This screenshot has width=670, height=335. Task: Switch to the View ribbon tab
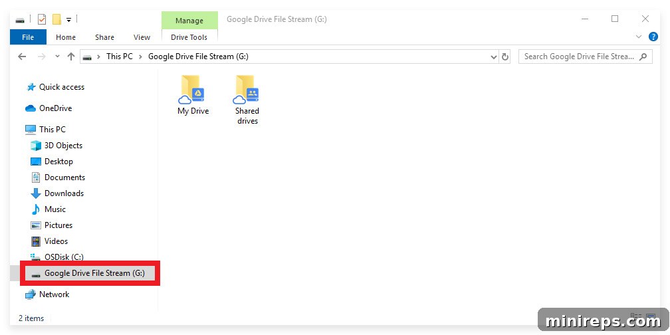142,37
